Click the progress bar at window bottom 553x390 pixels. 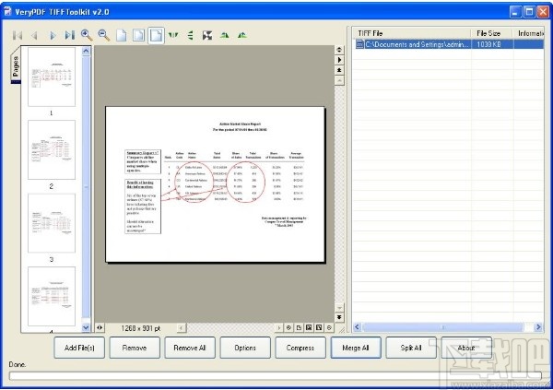tap(275, 375)
